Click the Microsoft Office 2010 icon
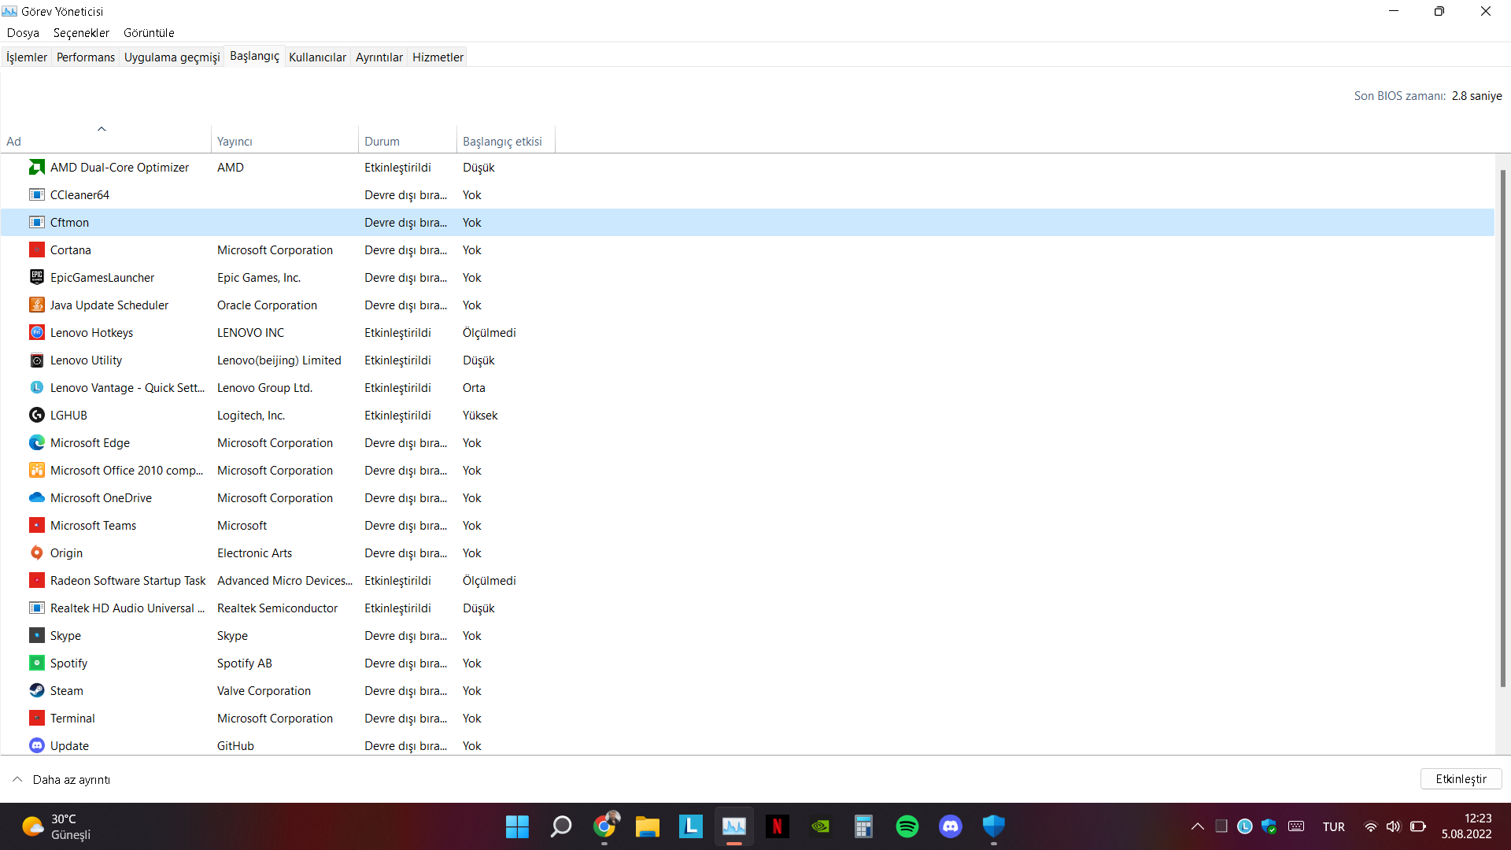This screenshot has width=1511, height=850. [37, 470]
